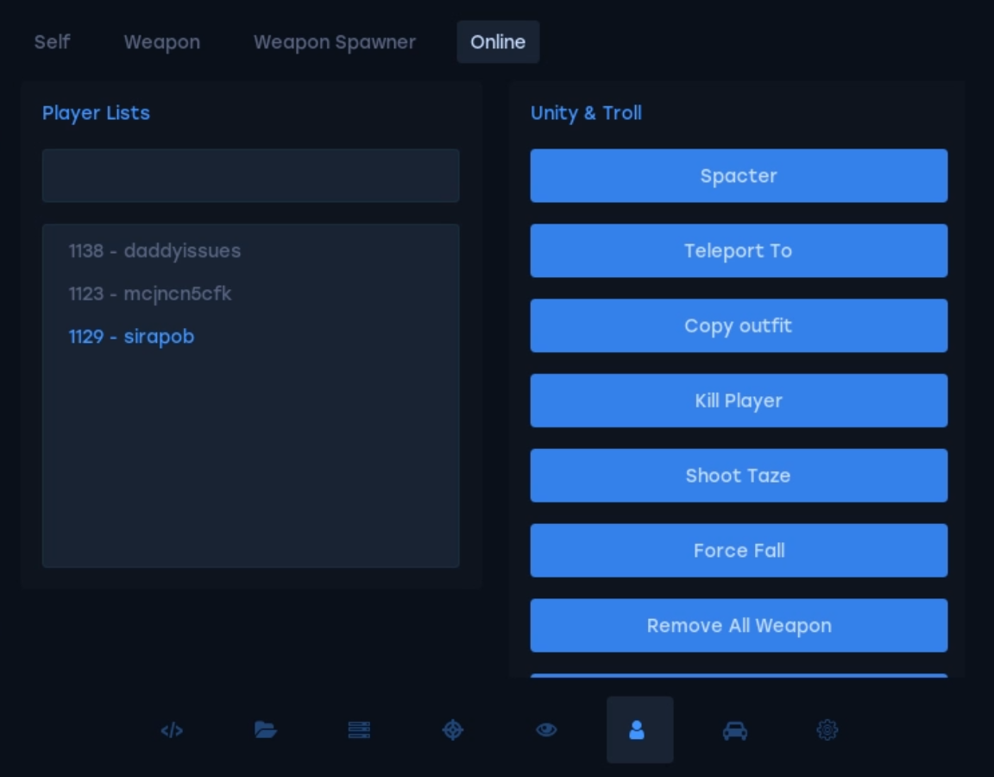Viewport: 994px width, 777px height.
Task: Choose player 1129 - sirapob in list
Action: click(131, 337)
